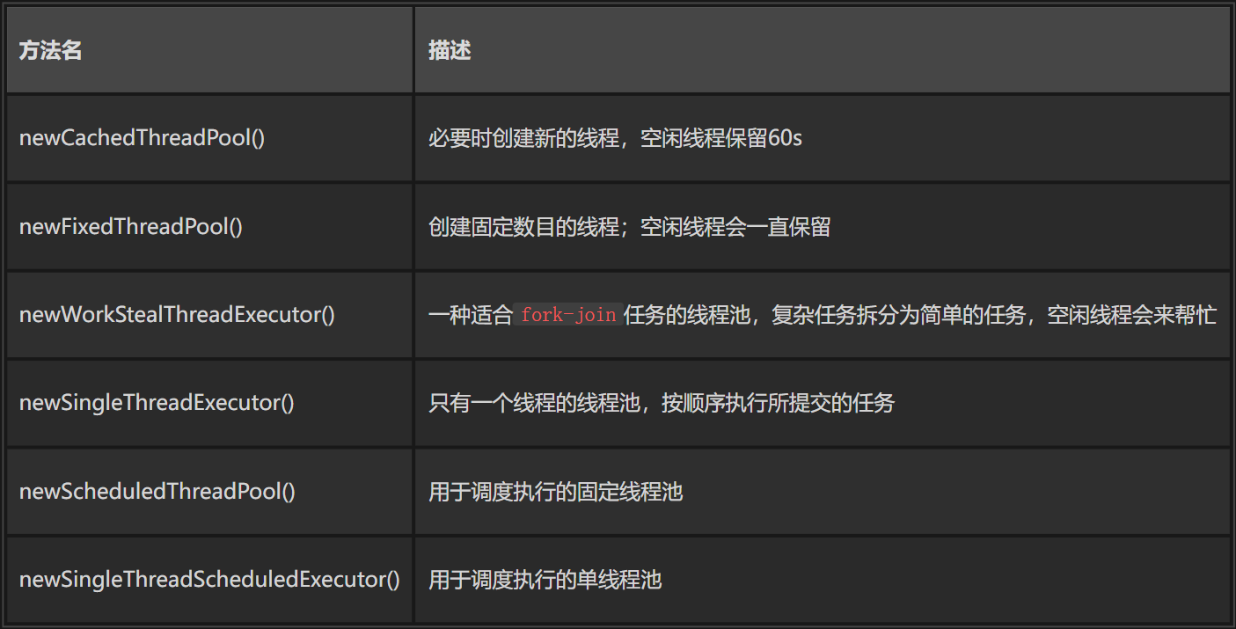Click the 60s text in first description
The width and height of the screenshot is (1236, 629).
785,139
